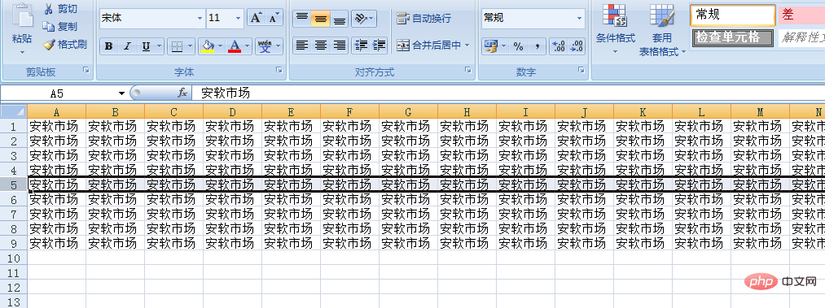Toggle align text right
The image size is (825, 308).
339,46
